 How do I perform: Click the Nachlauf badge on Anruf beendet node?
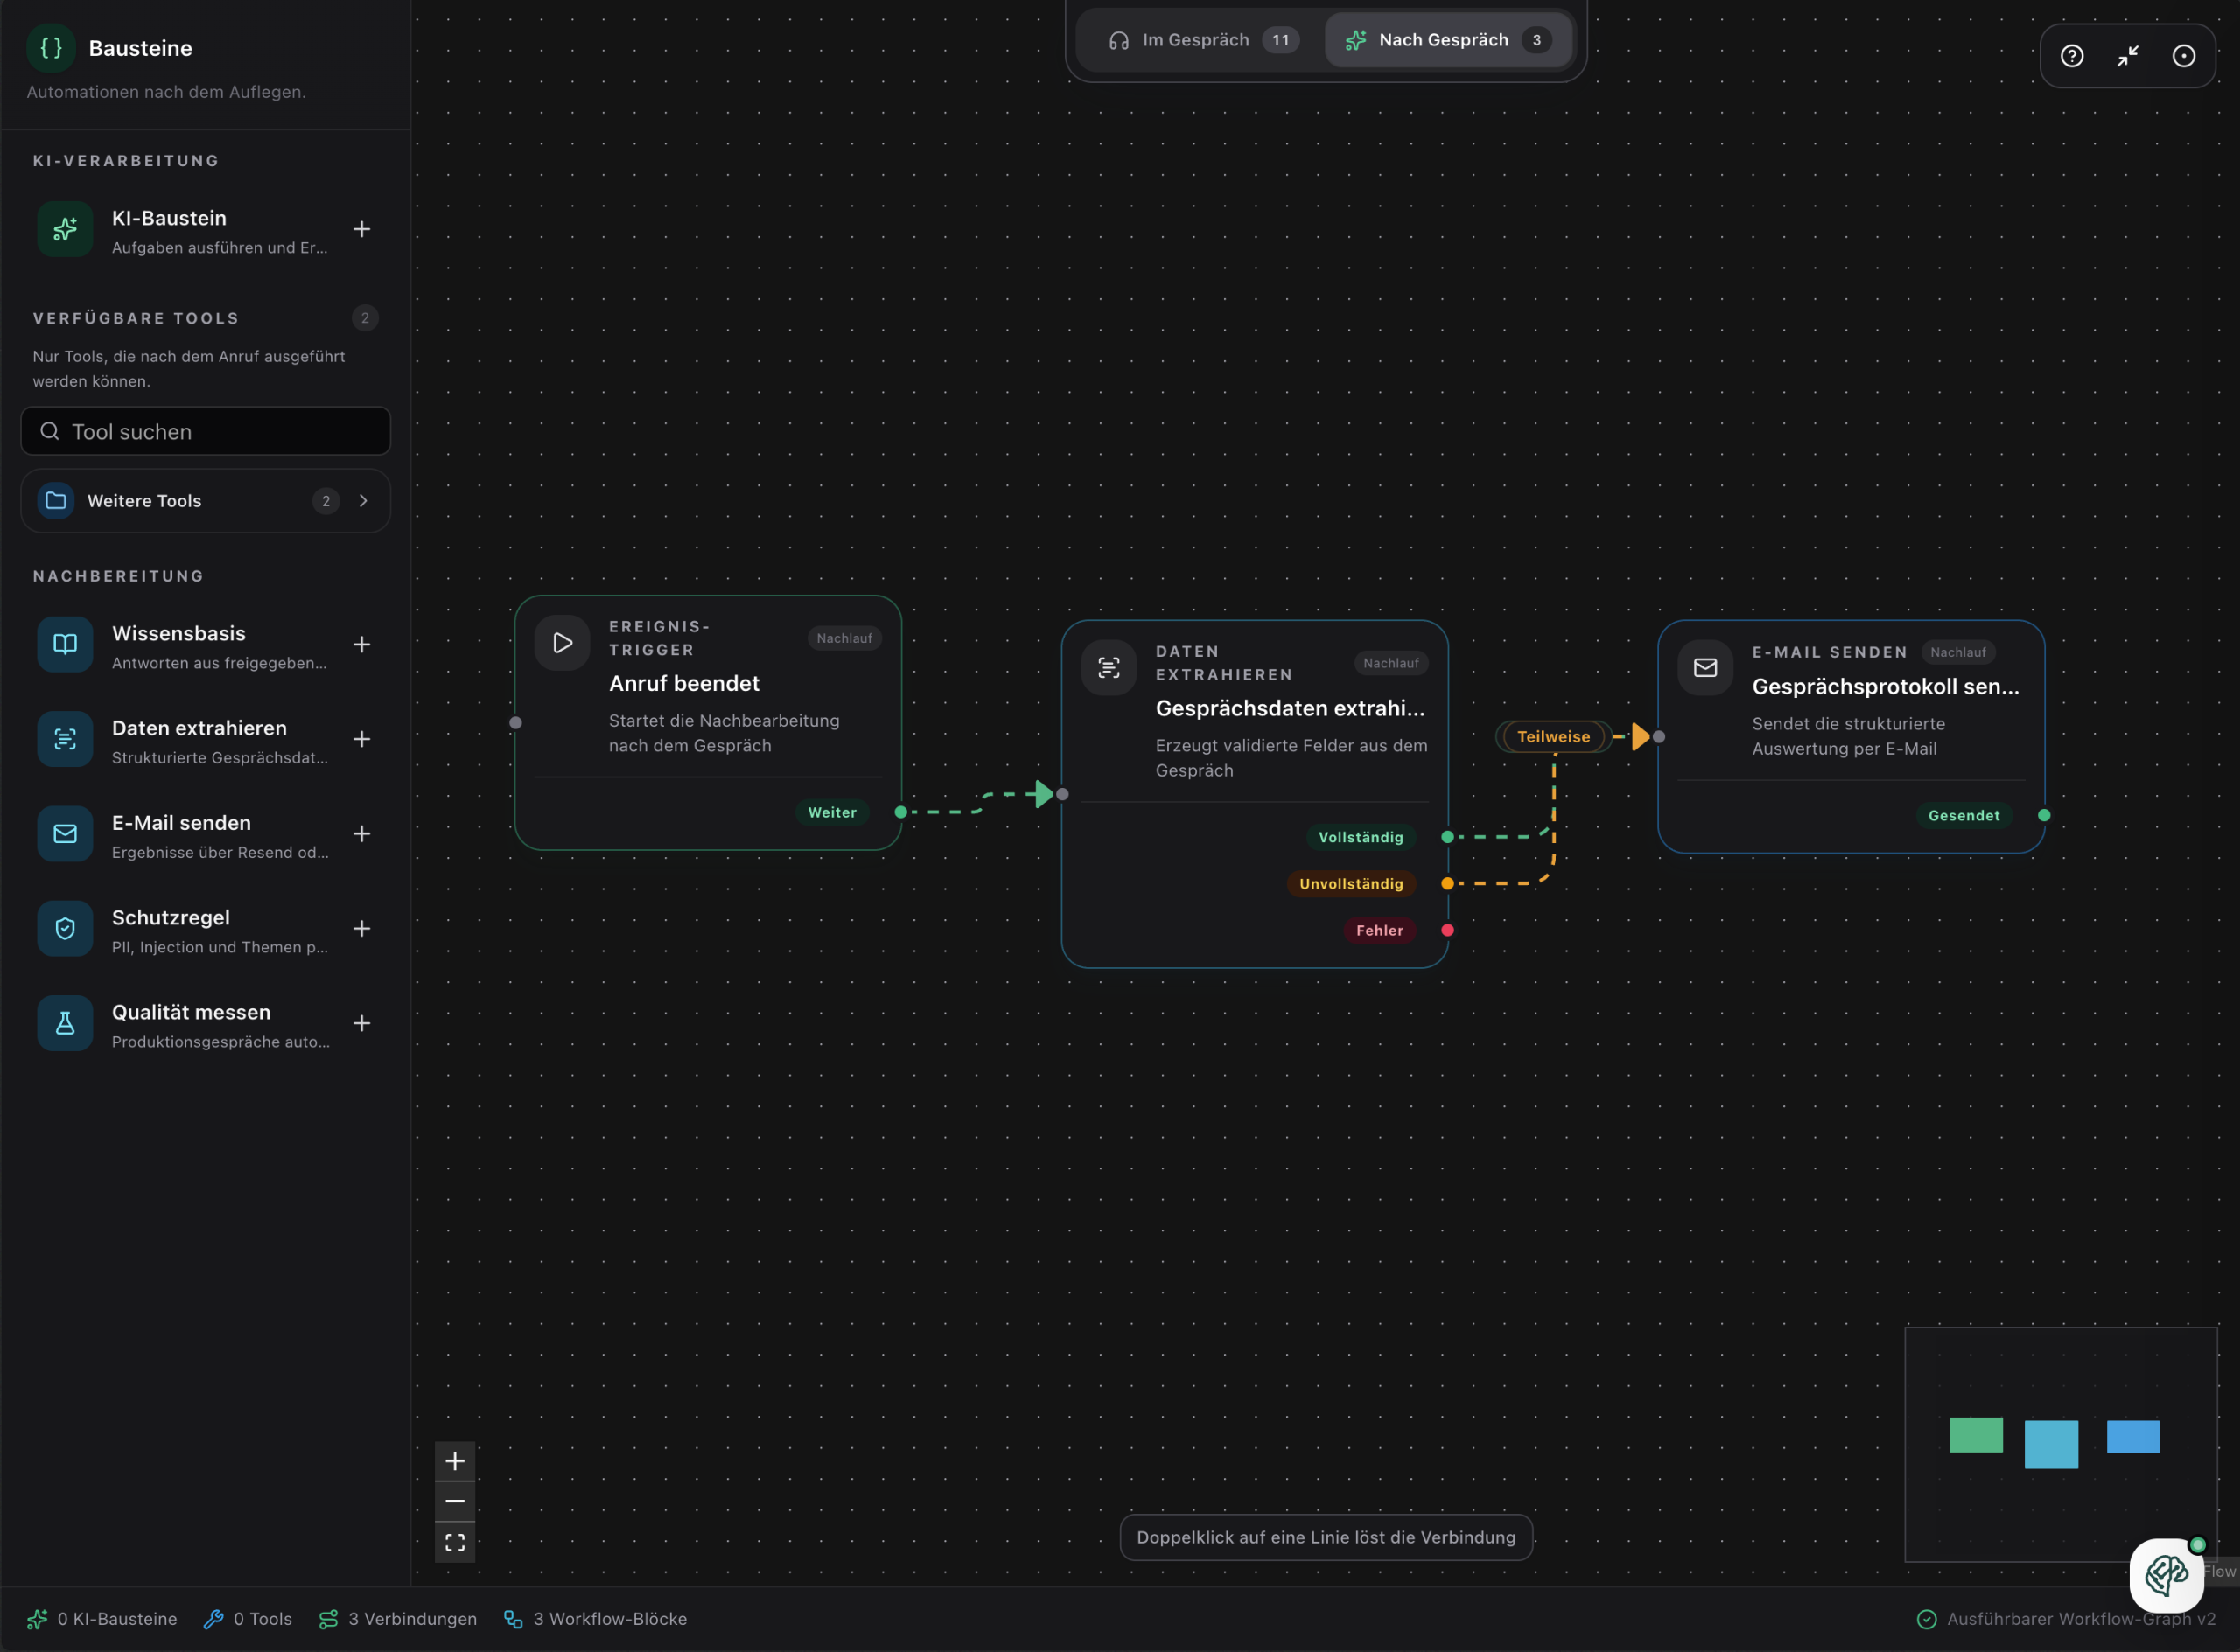[844, 638]
